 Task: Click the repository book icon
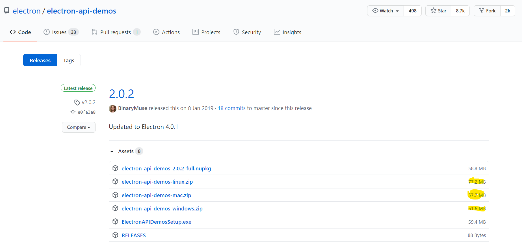point(7,11)
